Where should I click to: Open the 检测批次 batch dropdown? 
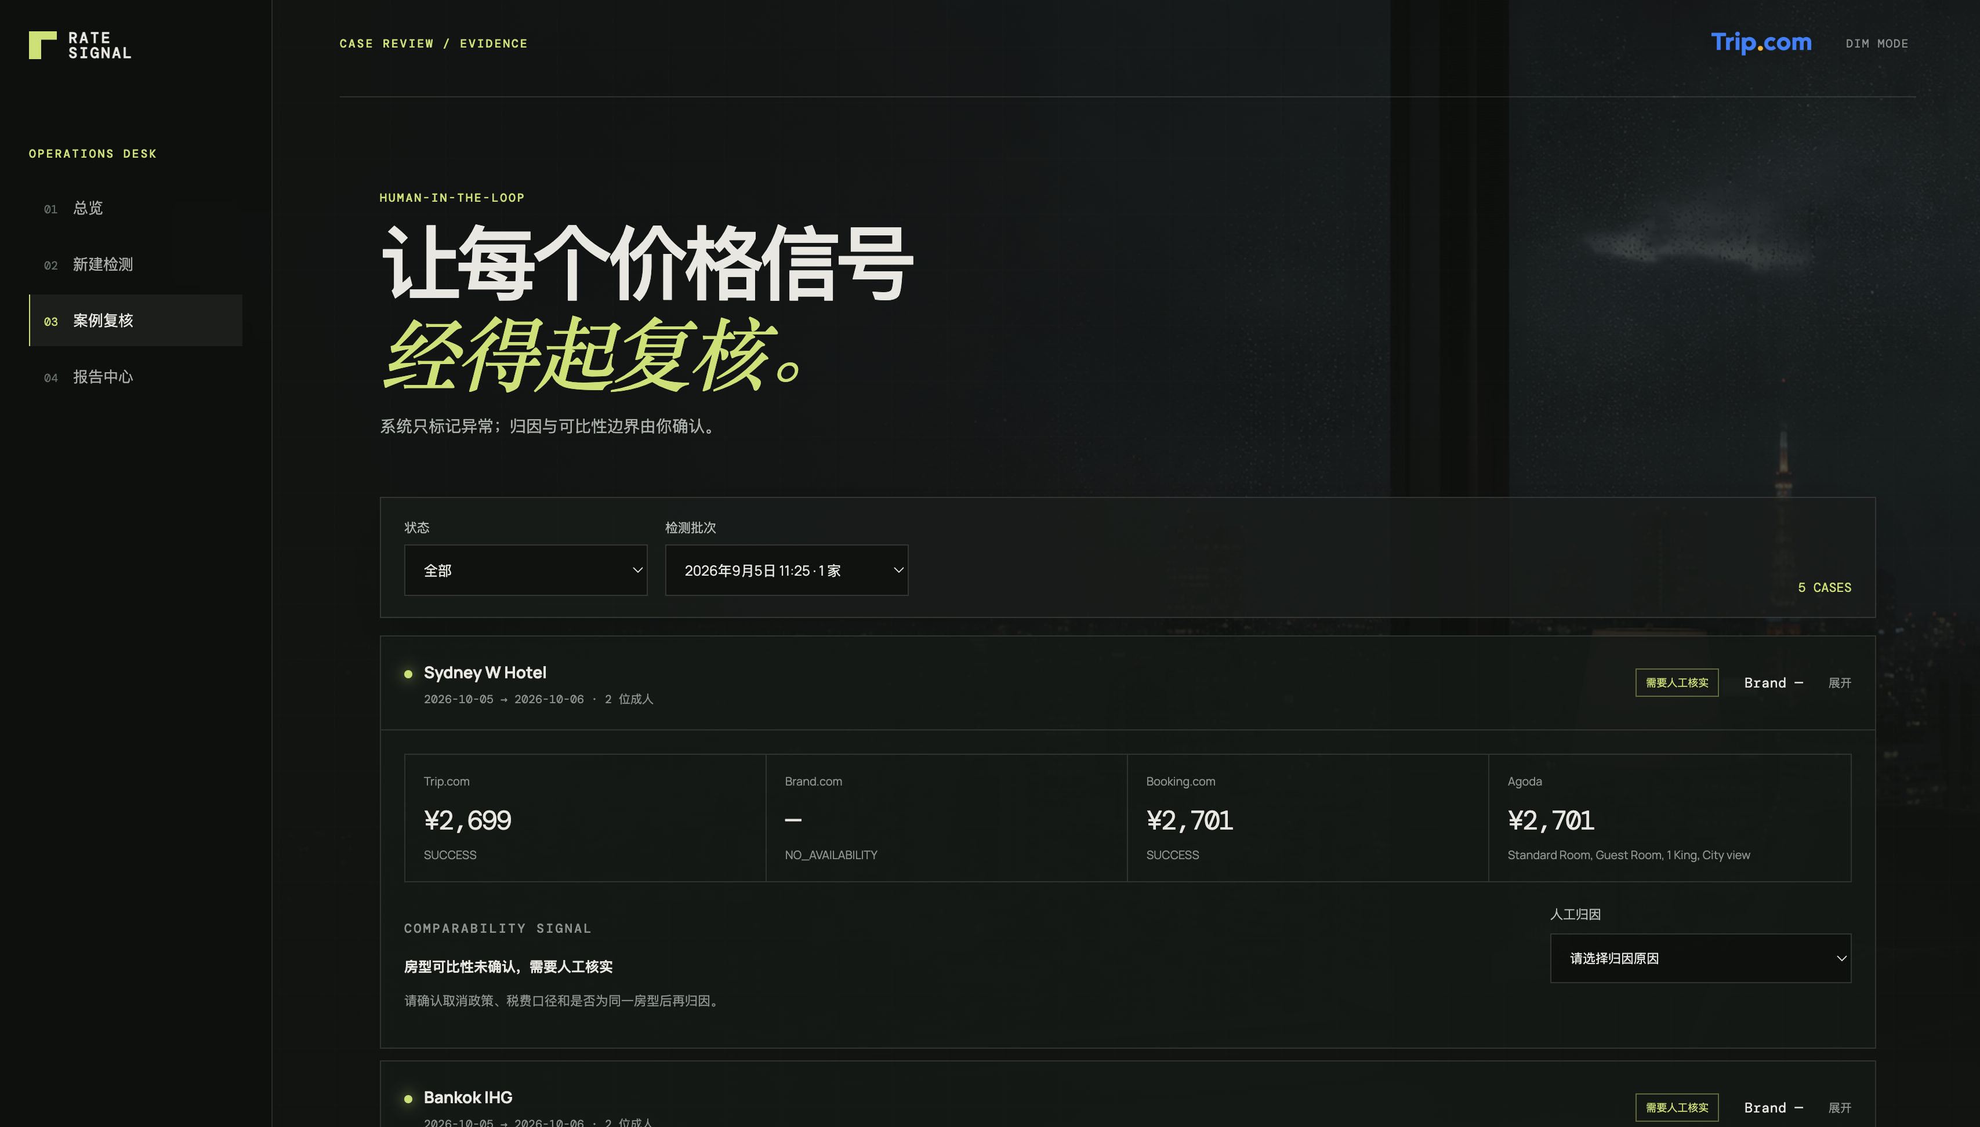tap(787, 570)
